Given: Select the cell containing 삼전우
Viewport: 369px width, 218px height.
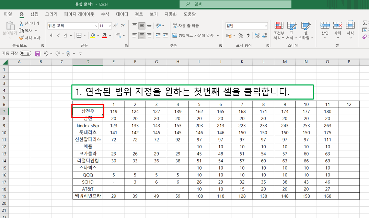Looking at the screenshot, I should coord(88,111).
